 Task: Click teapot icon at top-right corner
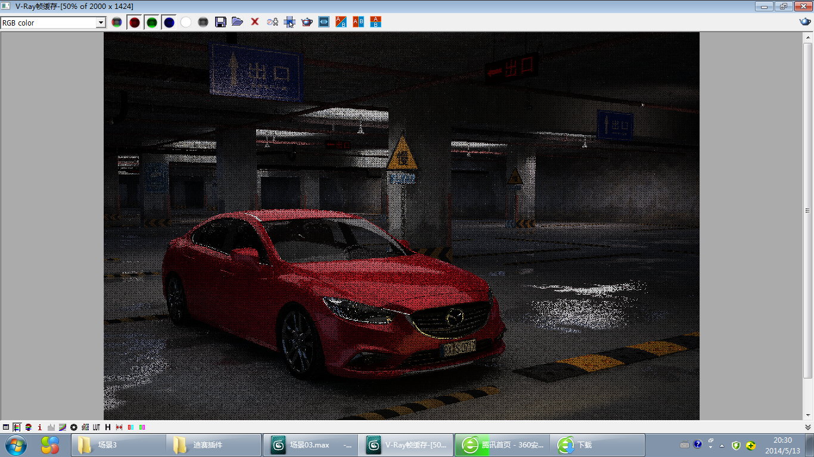(x=805, y=22)
